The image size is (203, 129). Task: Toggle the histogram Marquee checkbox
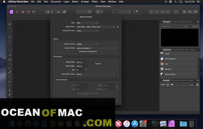tap(190, 26)
